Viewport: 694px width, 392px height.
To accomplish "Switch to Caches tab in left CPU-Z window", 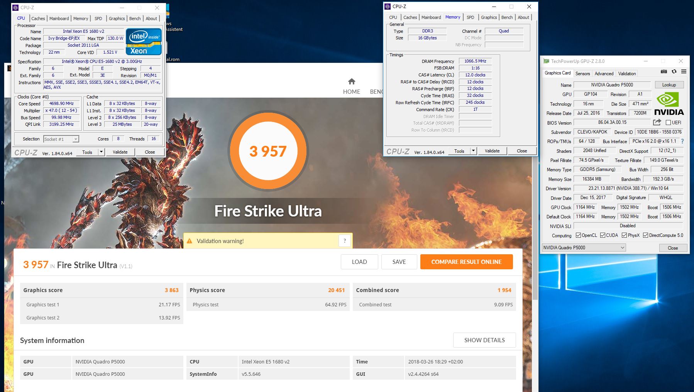I will click(x=38, y=19).
